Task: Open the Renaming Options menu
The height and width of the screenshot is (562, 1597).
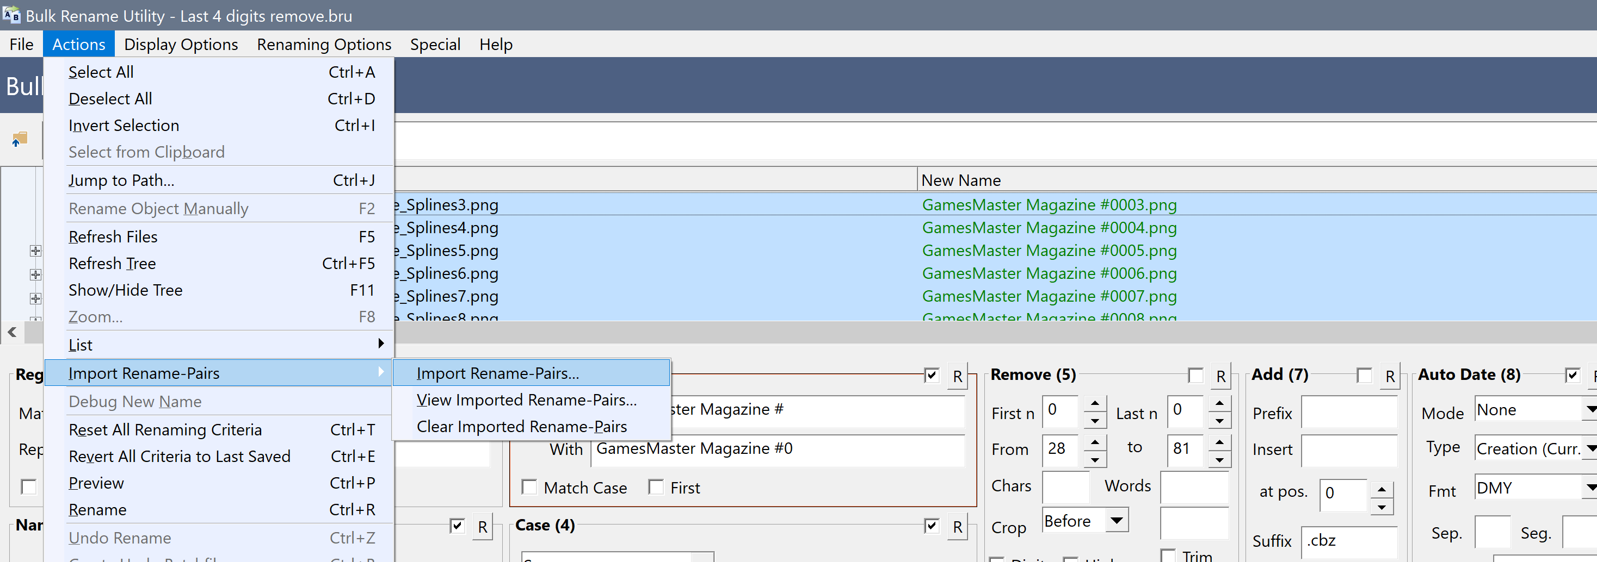Action: tap(324, 45)
